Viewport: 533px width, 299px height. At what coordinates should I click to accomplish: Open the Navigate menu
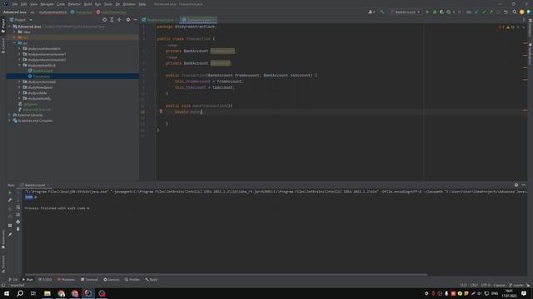point(47,4)
